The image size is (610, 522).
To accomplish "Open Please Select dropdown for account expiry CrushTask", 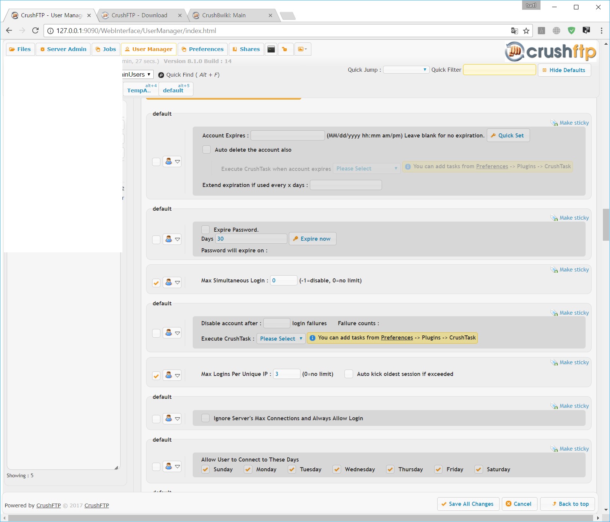I will coord(367,169).
